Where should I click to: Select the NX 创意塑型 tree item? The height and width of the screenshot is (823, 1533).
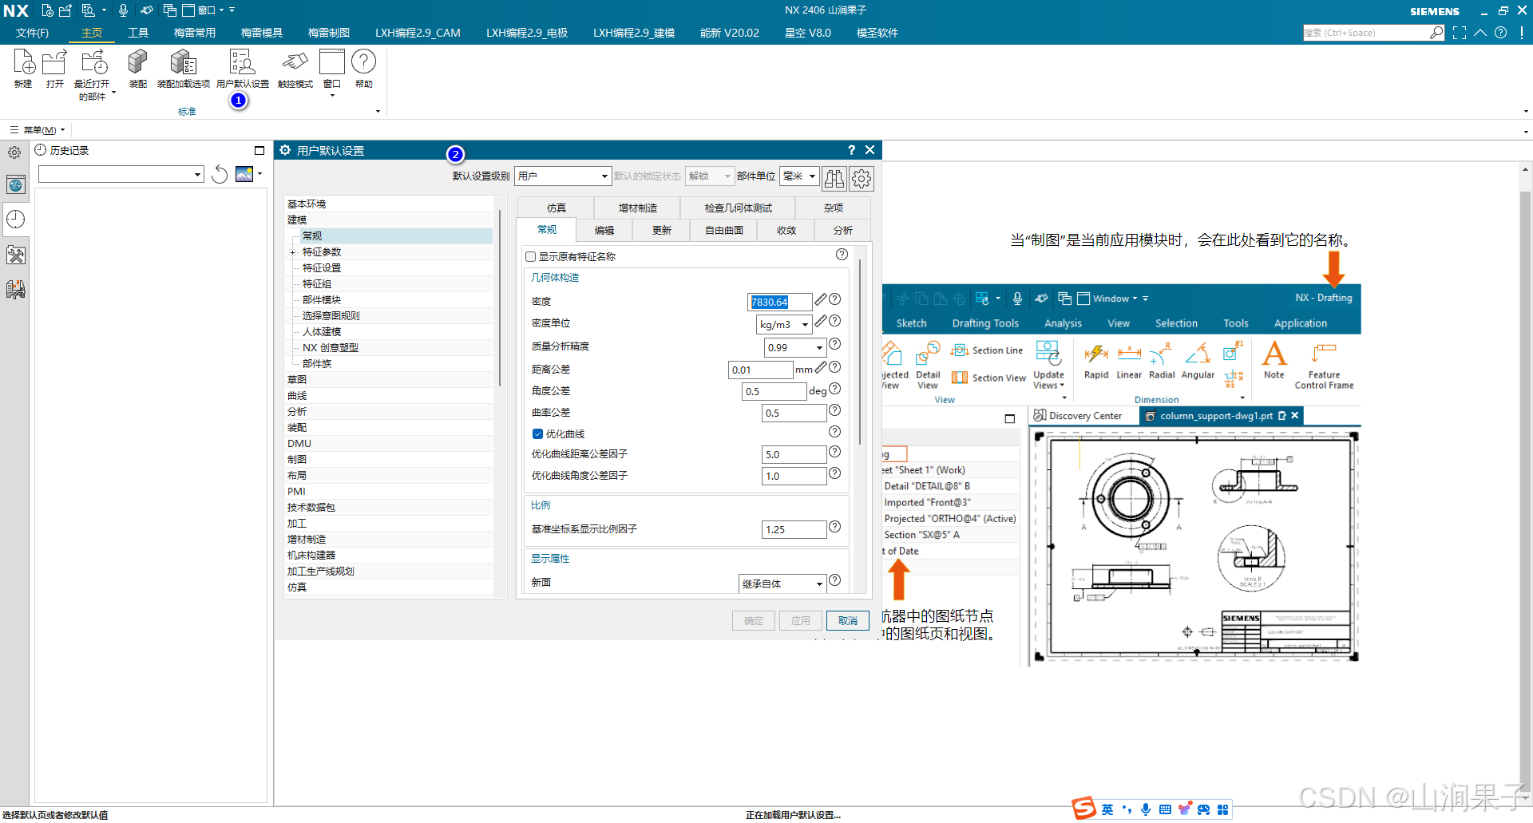coord(331,348)
